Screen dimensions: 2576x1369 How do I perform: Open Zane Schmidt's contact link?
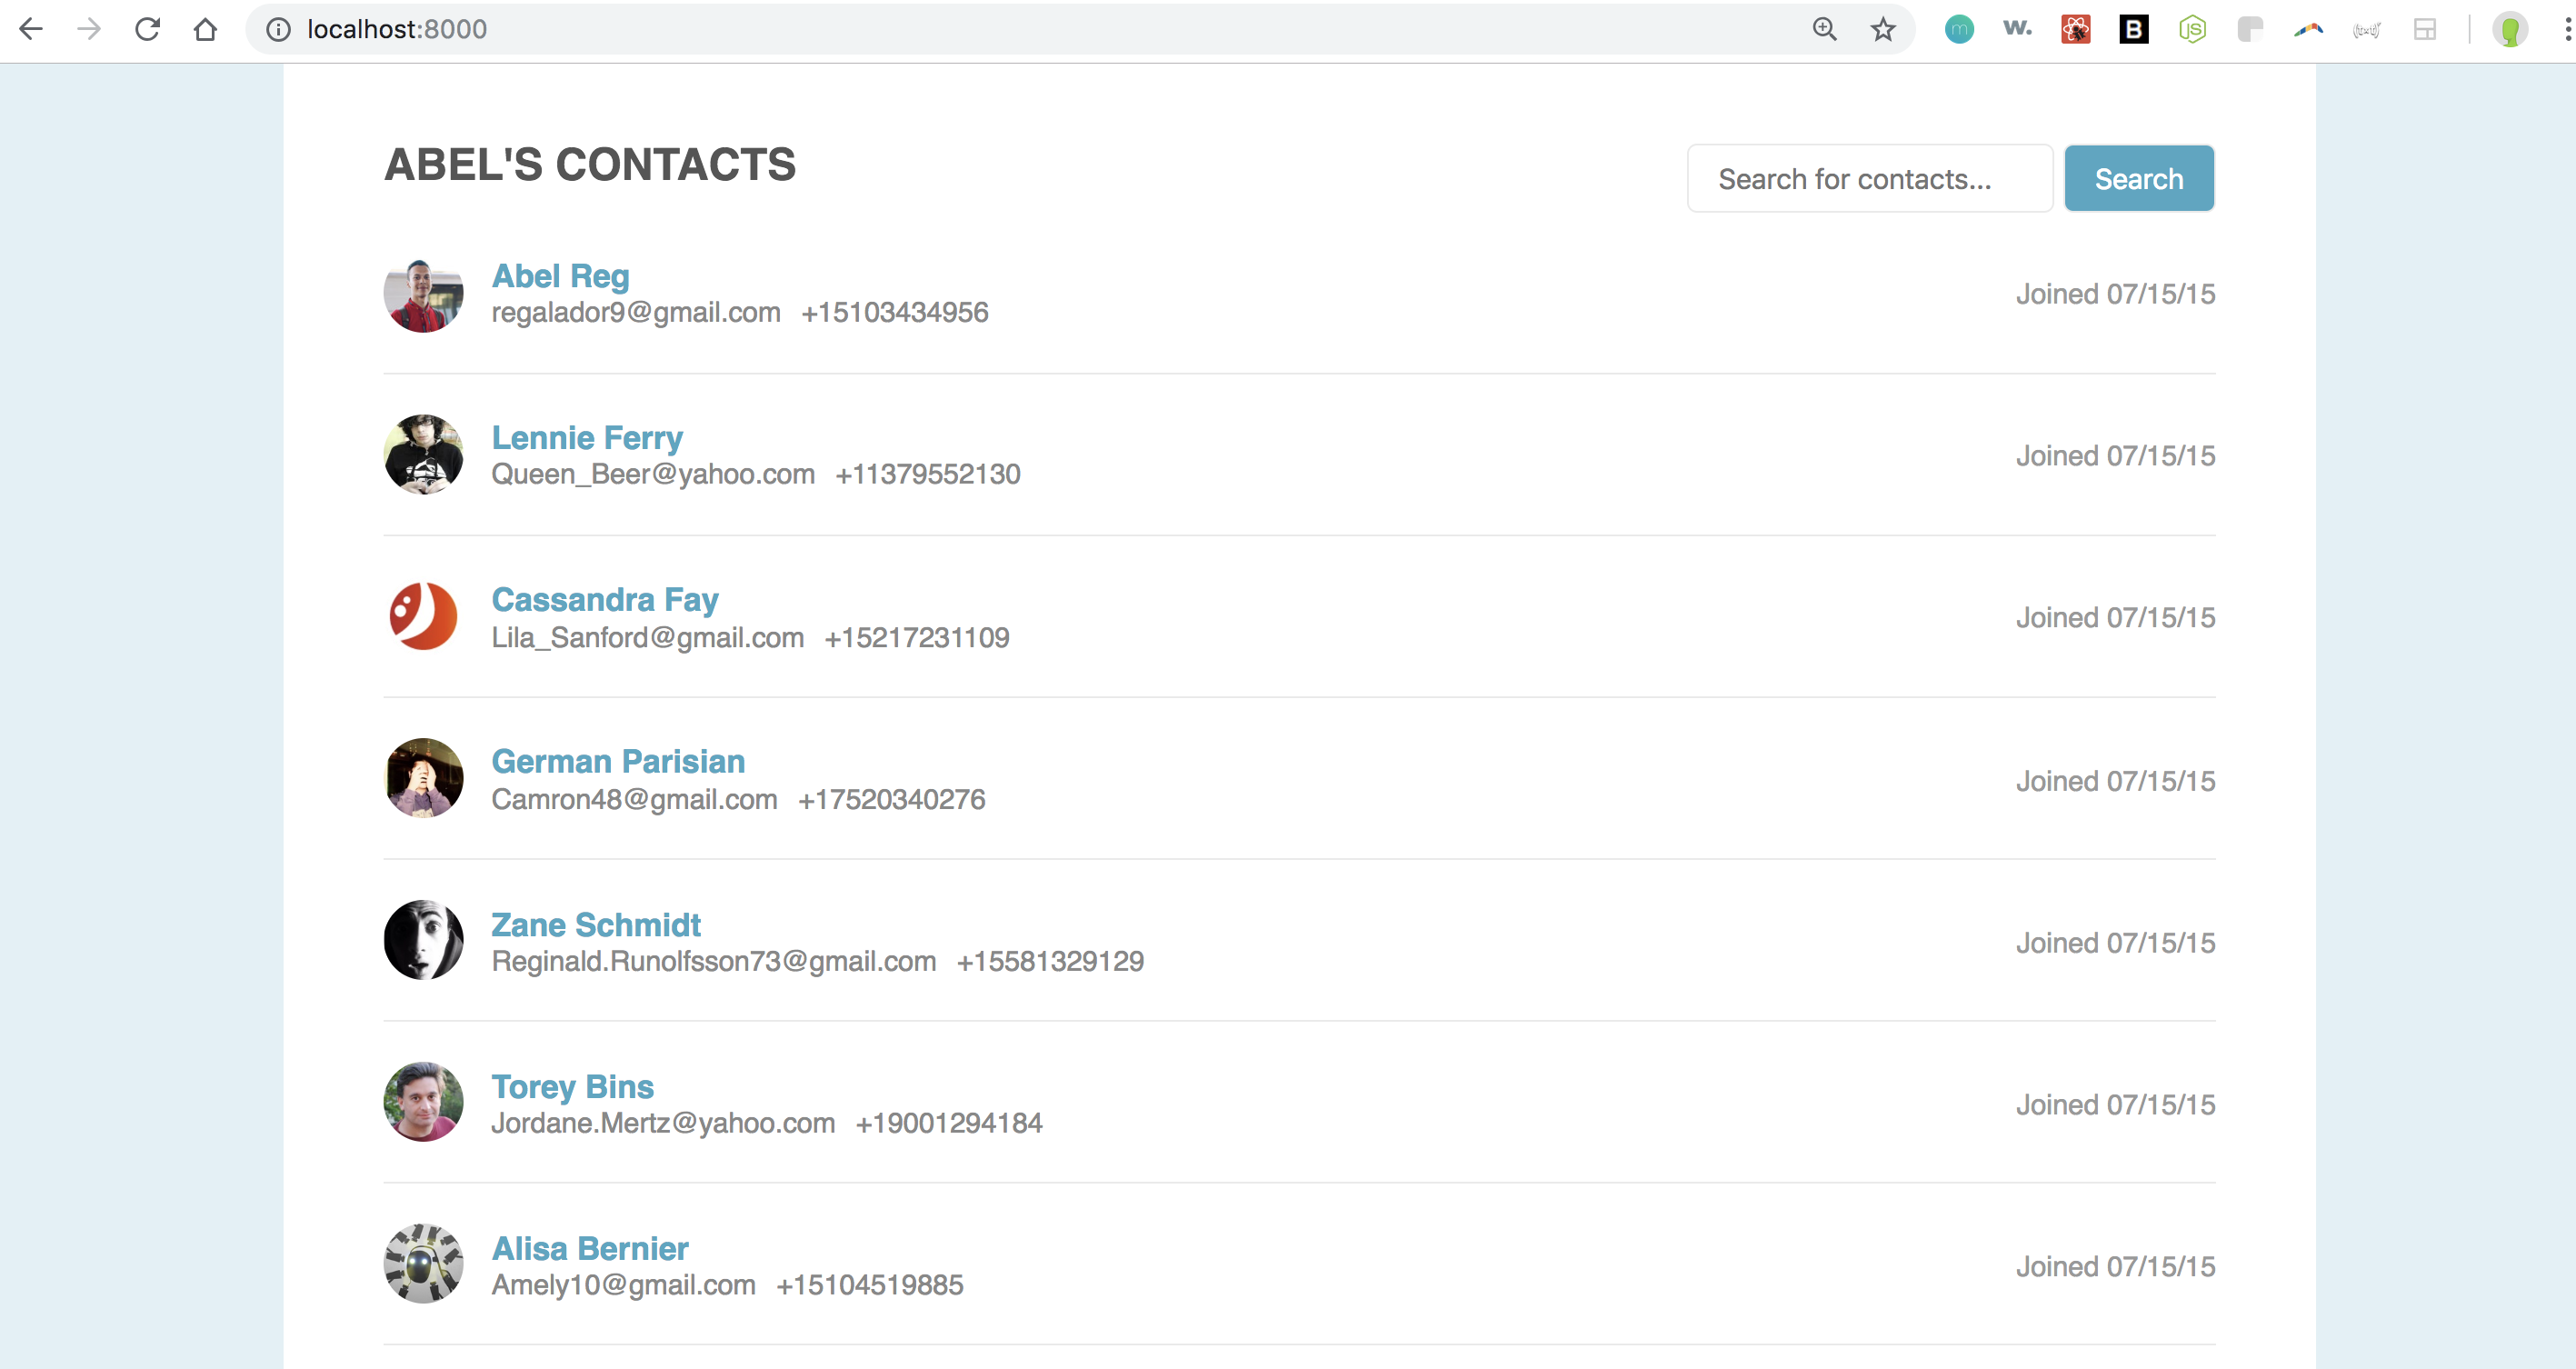595,924
